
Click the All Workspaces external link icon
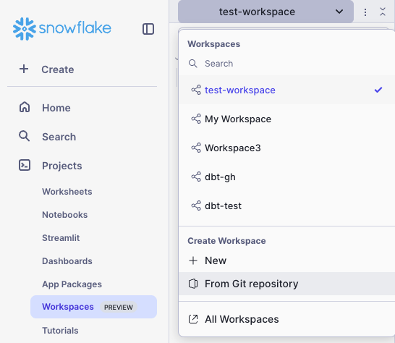[193, 319]
